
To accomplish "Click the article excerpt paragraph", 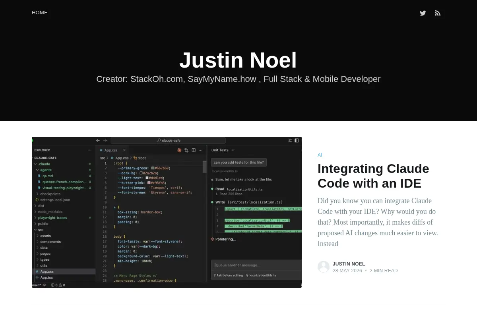I will pos(378,222).
